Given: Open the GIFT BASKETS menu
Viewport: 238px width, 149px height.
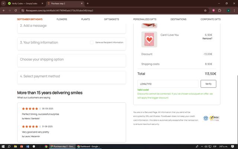Looking at the screenshot, I should click(x=112, y=19).
